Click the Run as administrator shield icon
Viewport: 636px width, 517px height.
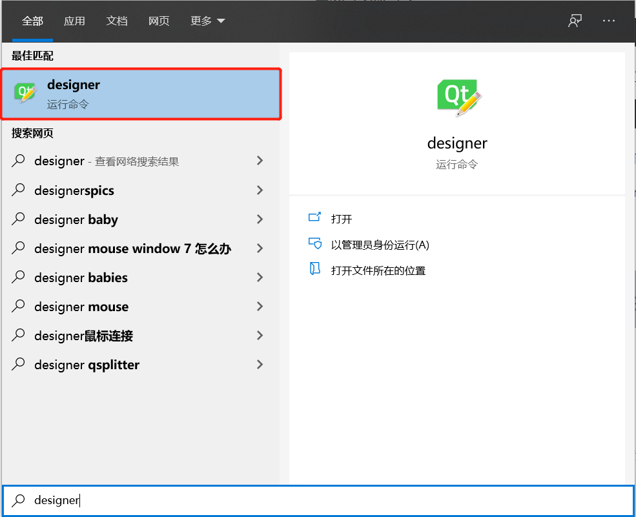click(314, 243)
